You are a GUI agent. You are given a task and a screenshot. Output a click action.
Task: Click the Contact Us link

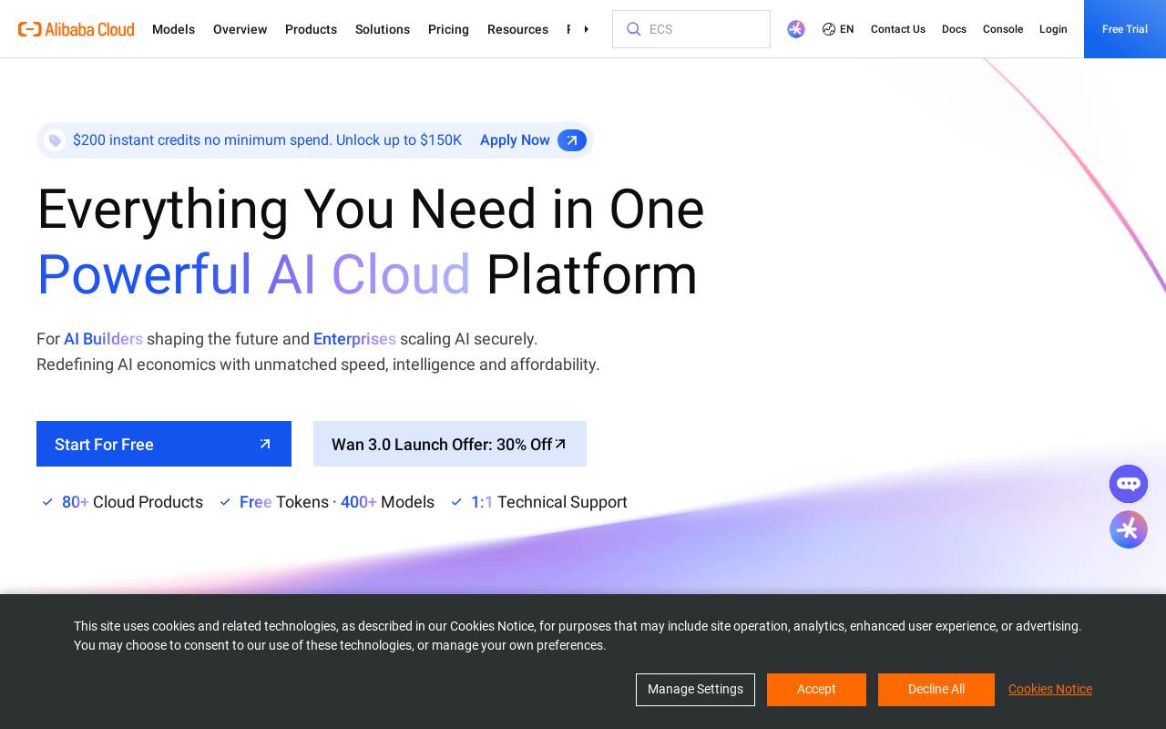[x=898, y=29]
